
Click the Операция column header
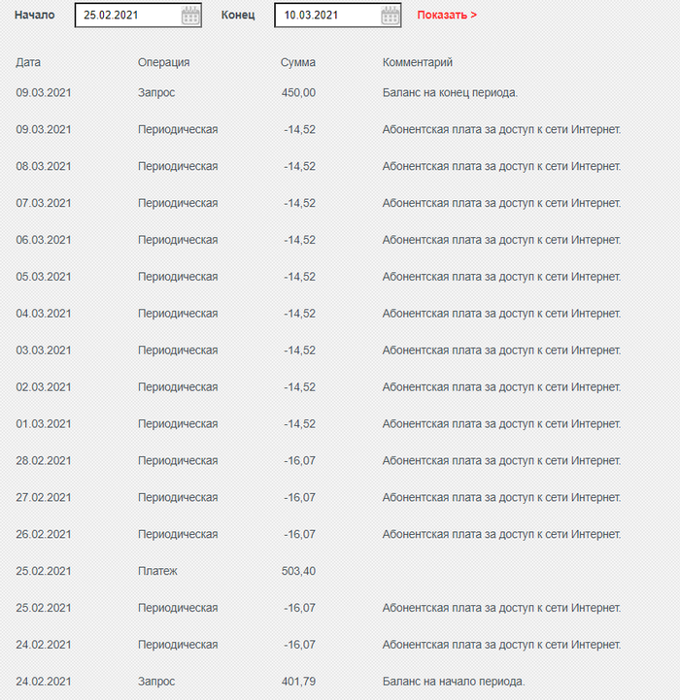click(x=163, y=62)
